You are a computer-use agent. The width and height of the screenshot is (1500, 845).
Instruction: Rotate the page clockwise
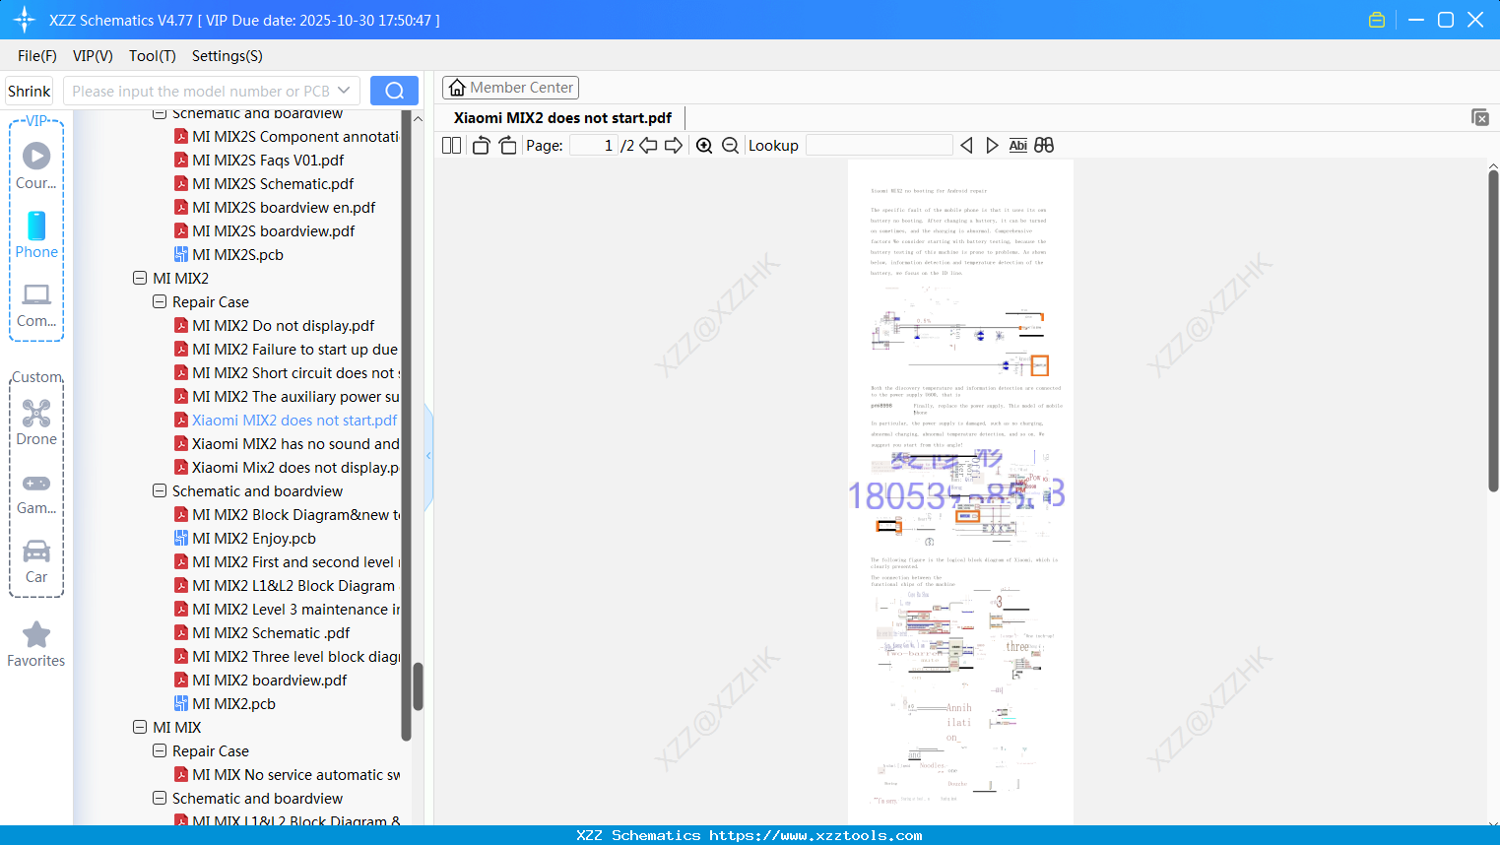click(x=507, y=146)
